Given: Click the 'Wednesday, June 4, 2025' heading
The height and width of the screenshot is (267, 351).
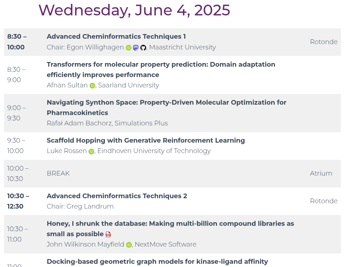Looking at the screenshot, I should click(x=134, y=10).
